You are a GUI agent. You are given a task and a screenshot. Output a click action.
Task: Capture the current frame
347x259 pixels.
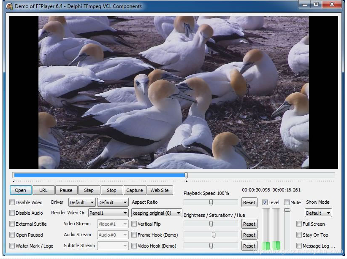coord(135,190)
